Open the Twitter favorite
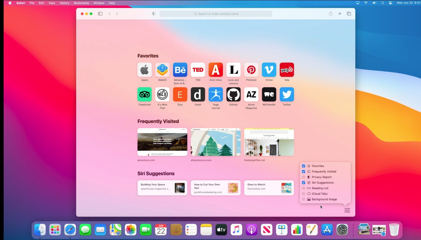 (286, 94)
